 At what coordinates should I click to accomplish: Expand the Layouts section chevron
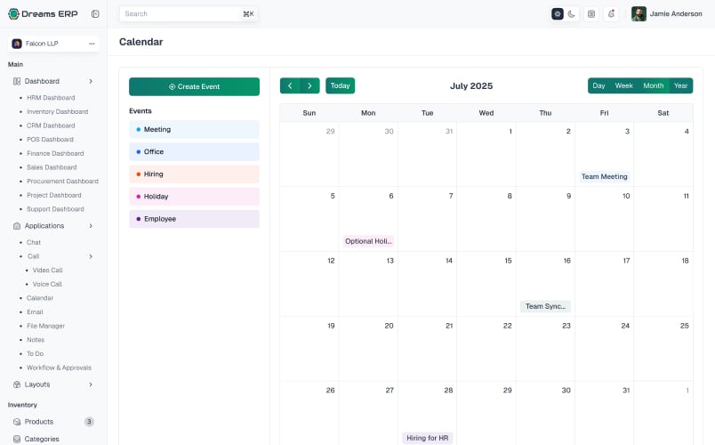tap(91, 384)
